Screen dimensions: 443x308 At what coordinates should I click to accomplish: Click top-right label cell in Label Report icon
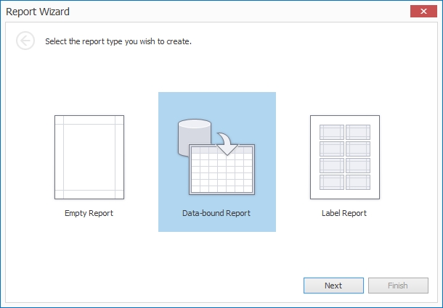[357, 132]
